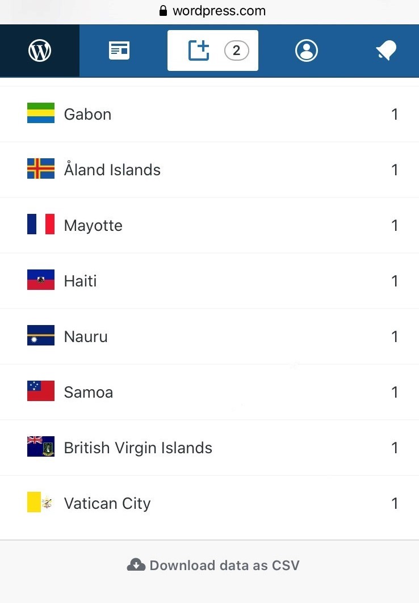Tap the new post write icon
The image size is (419, 603).
coord(199,50)
